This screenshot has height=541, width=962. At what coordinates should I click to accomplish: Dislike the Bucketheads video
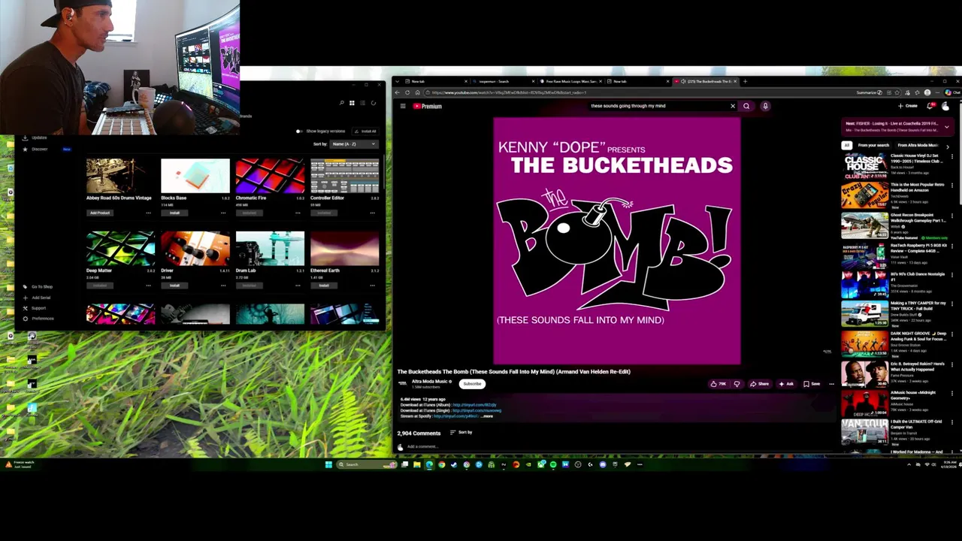[737, 384]
